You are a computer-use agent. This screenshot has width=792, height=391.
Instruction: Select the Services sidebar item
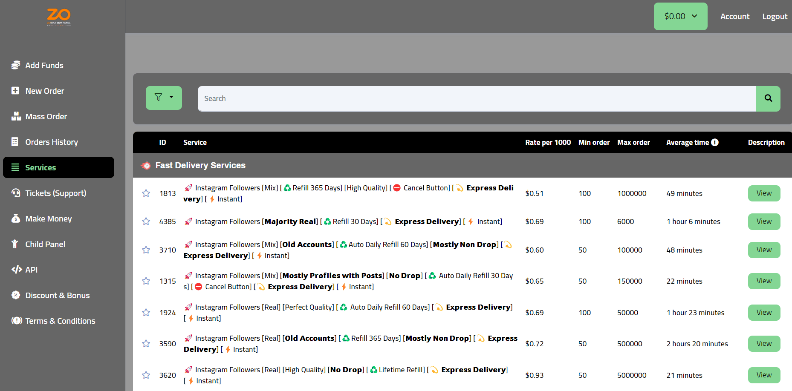point(58,167)
